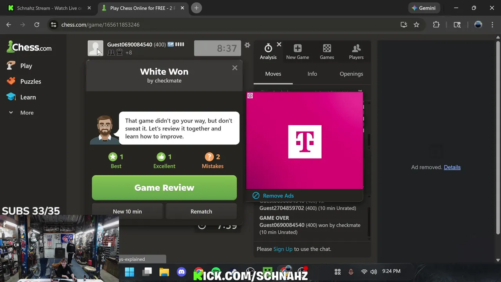Open the volume speaker icon
The width and height of the screenshot is (501, 282).
click(374, 271)
